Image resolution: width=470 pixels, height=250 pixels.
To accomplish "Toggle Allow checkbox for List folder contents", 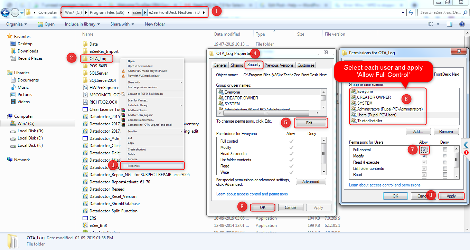I will [424, 169].
